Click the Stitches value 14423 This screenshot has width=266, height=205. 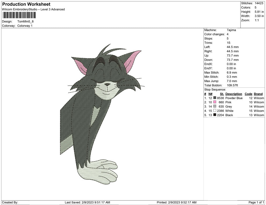(259, 3)
